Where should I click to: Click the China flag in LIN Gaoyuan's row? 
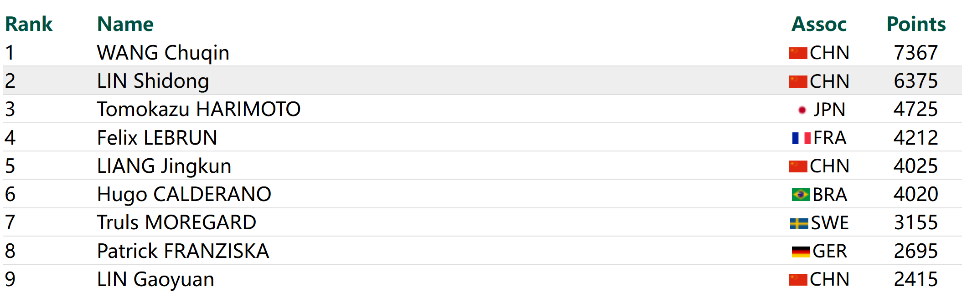point(798,280)
